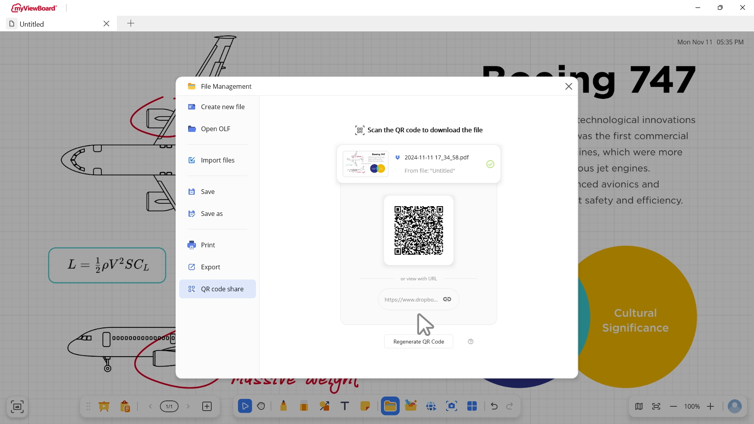Screen dimensions: 754x424
Task: Choose the pen drawing tool
Action: point(284,406)
